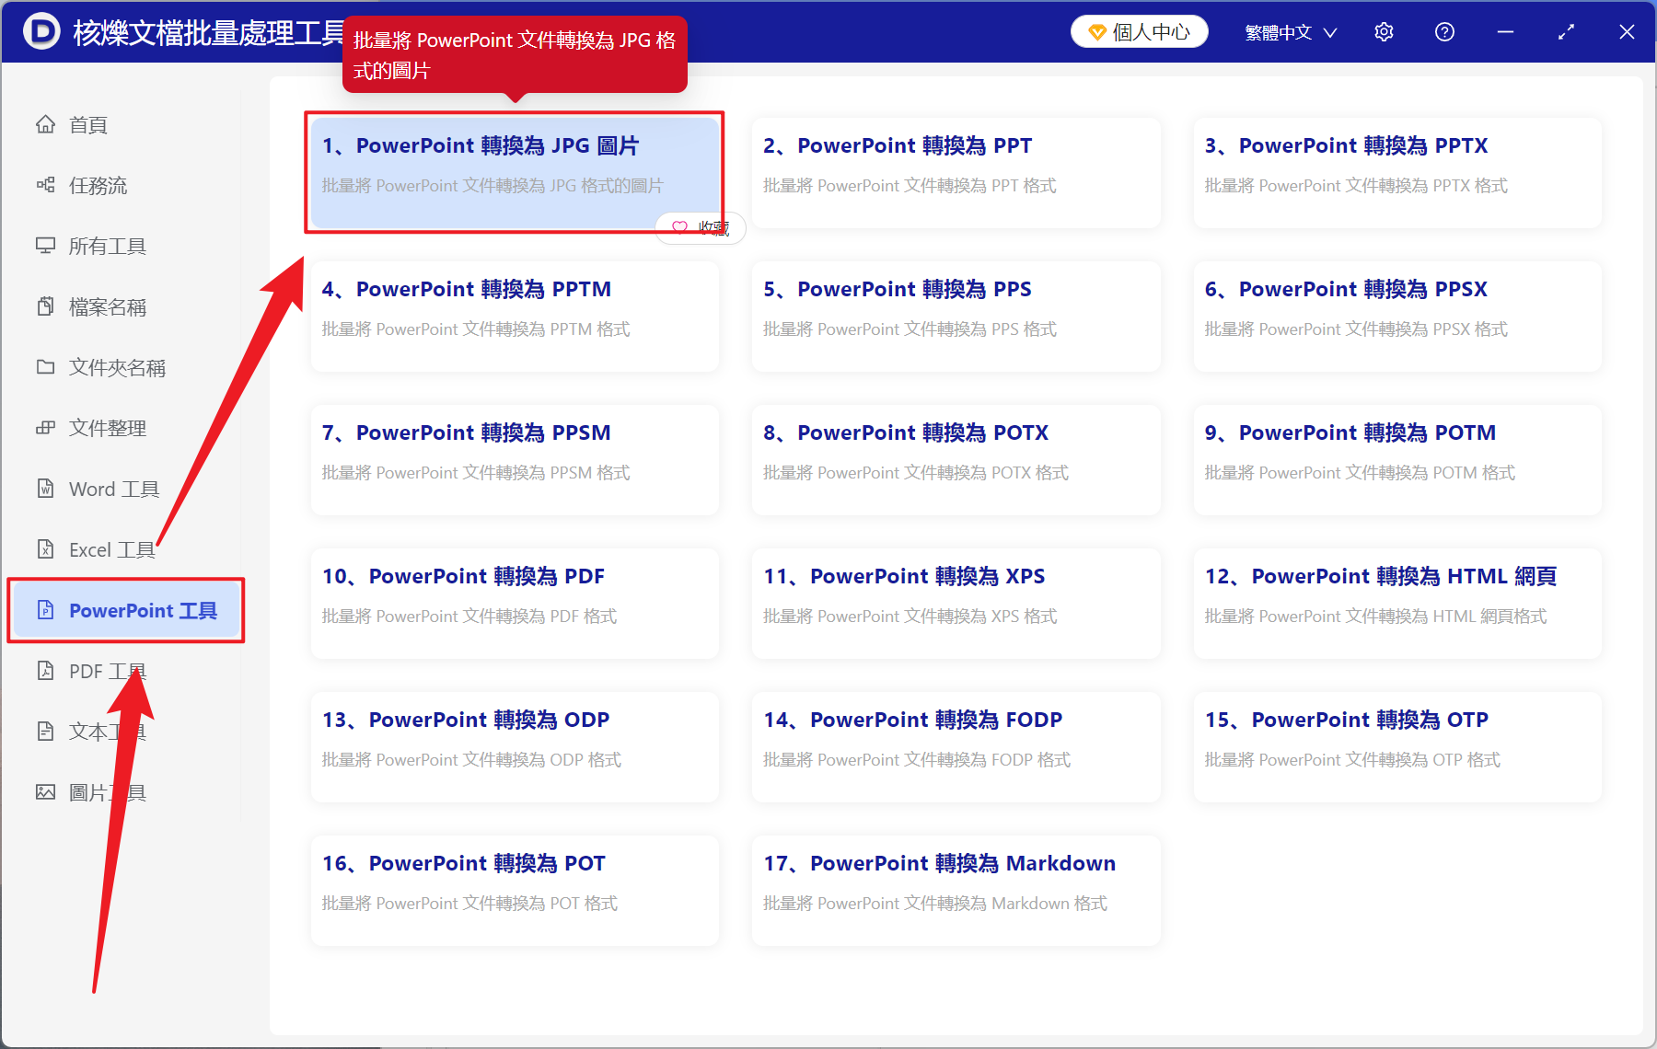This screenshot has height=1049, width=1657.
Task: Open PowerPoint 轉換為 JPG 圖片 card
Action: (x=515, y=173)
